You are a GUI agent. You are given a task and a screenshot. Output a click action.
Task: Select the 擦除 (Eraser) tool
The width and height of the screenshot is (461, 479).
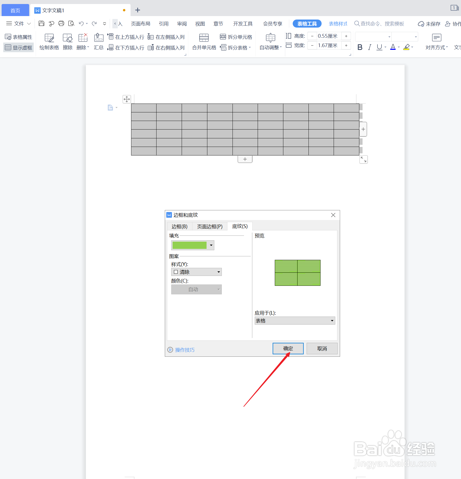point(67,41)
